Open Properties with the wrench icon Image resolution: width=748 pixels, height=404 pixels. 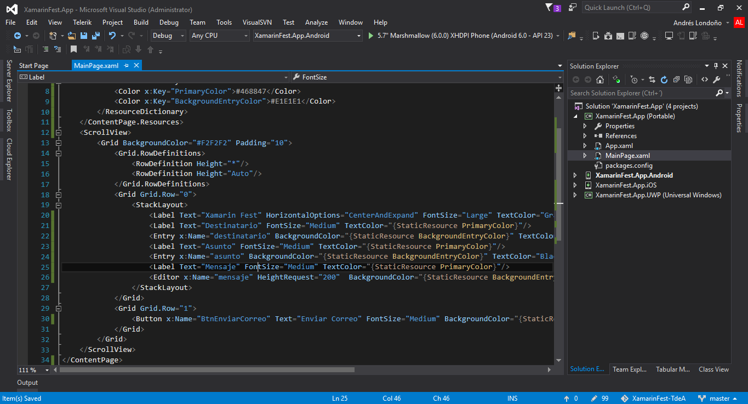point(716,79)
